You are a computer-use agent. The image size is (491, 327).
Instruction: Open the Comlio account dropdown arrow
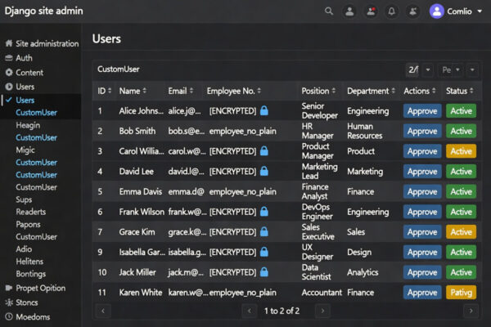tap(480, 11)
